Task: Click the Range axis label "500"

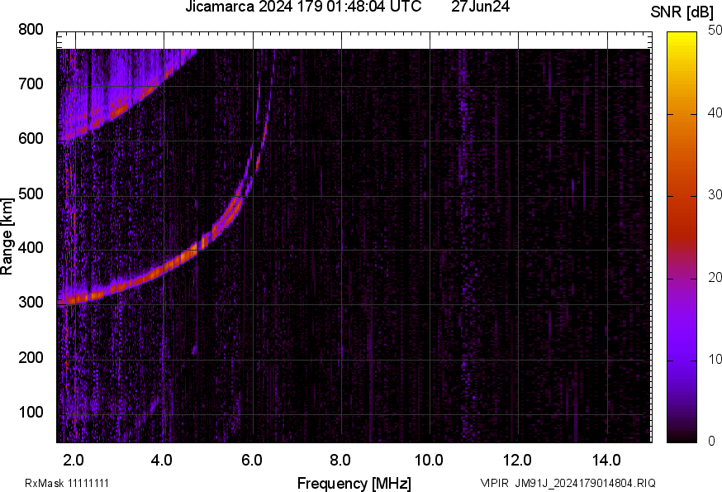Action: [x=31, y=193]
